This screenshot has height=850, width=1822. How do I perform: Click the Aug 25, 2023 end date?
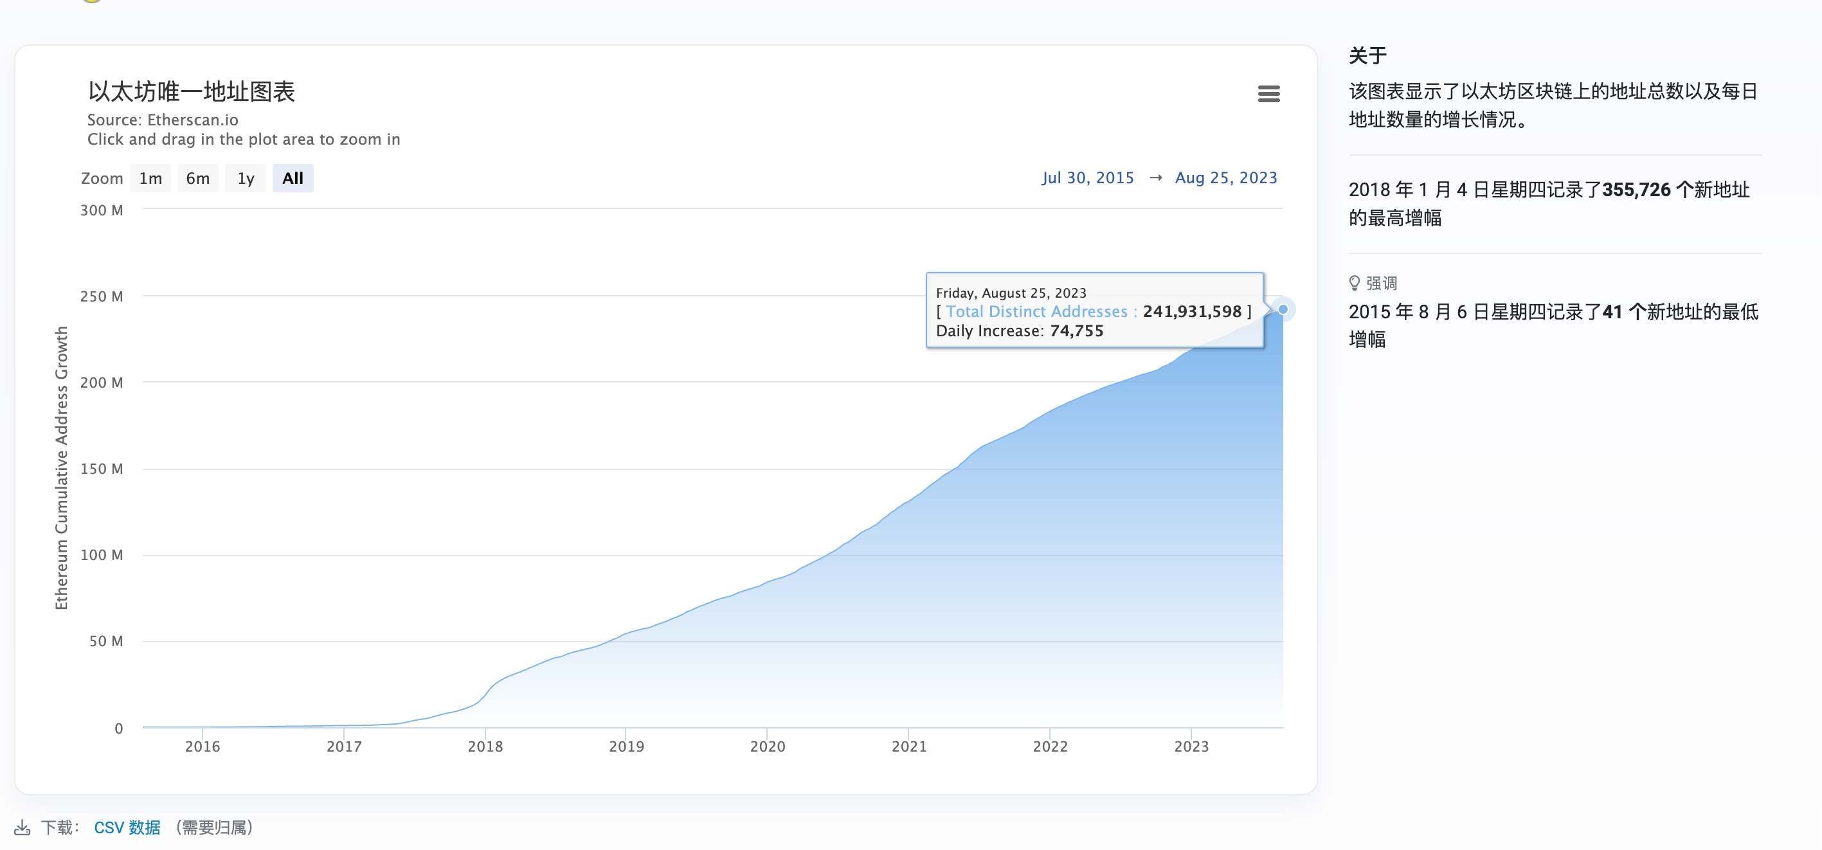tap(1226, 177)
